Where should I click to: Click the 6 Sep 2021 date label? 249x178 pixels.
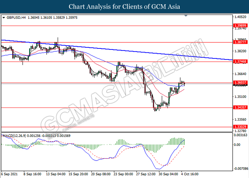point(9,174)
